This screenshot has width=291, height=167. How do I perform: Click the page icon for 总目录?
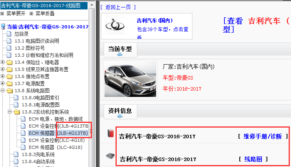coord(9,34)
